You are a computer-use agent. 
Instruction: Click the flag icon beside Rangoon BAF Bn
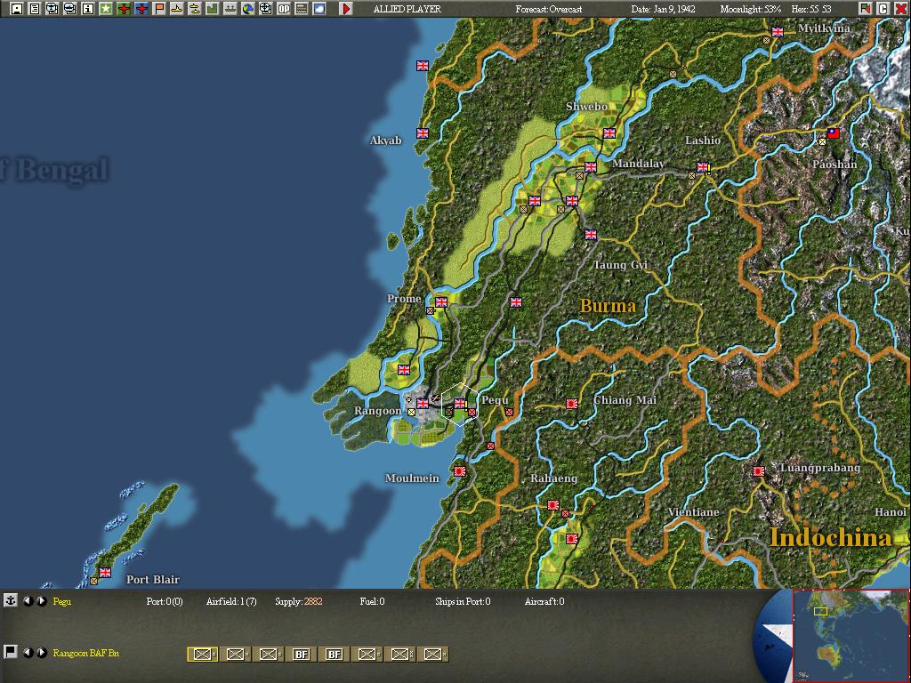(11, 652)
